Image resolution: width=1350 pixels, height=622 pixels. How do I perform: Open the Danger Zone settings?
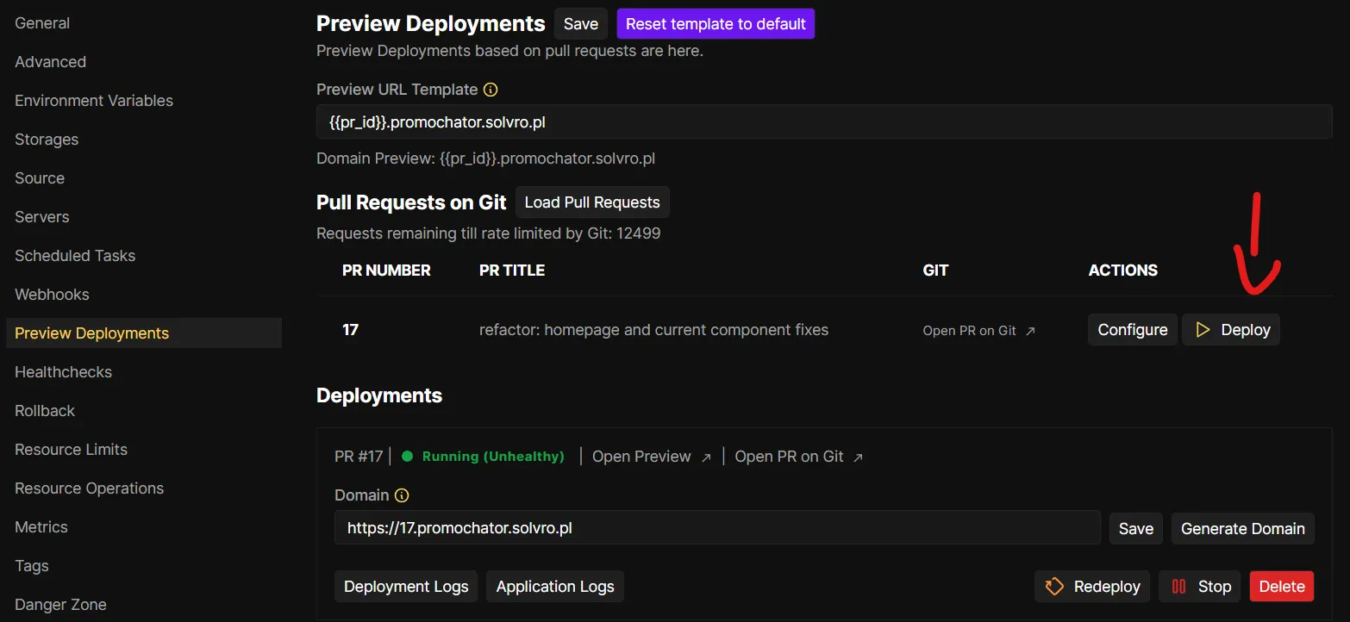tap(60, 605)
